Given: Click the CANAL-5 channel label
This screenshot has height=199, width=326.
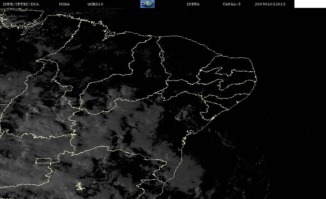Looking at the screenshot, I should (x=232, y=4).
